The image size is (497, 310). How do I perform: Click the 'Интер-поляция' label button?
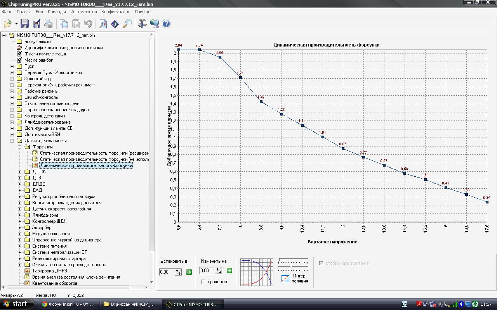[300, 278]
